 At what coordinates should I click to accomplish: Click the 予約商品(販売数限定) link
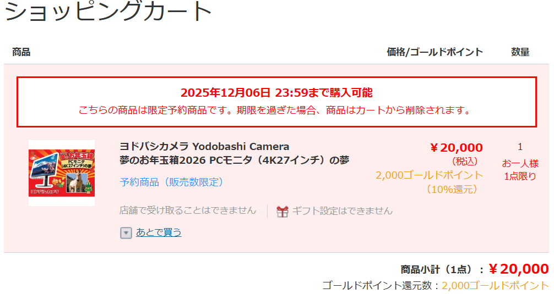pyautogui.click(x=171, y=182)
